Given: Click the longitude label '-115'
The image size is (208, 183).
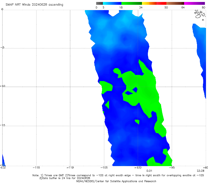Looking at the screenshot, I should point(36,168).
